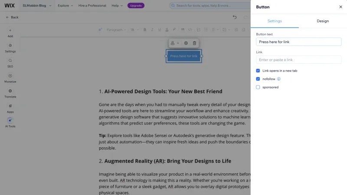Open the Help dropdown menu

(117, 6)
